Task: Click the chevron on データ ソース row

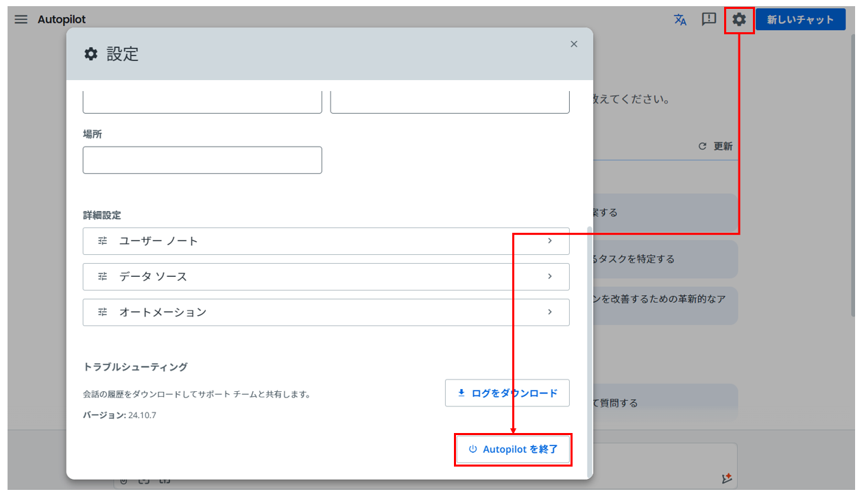Action: (x=550, y=277)
